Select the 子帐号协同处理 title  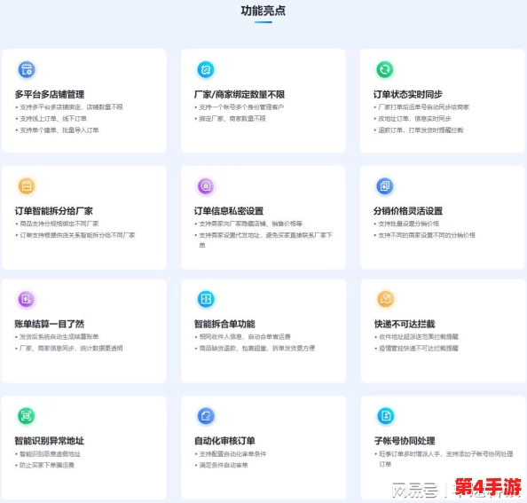[x=405, y=441]
